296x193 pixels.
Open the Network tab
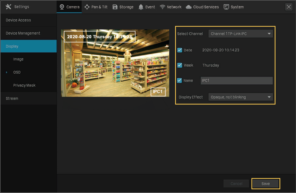(170, 7)
